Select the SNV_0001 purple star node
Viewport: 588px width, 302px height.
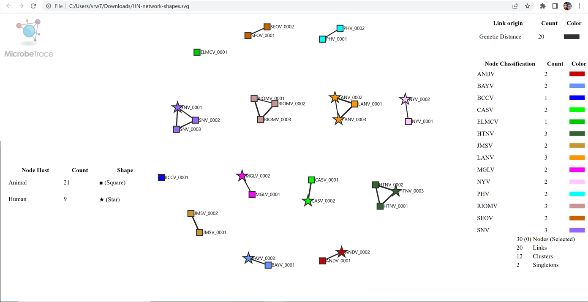pyautogui.click(x=177, y=107)
